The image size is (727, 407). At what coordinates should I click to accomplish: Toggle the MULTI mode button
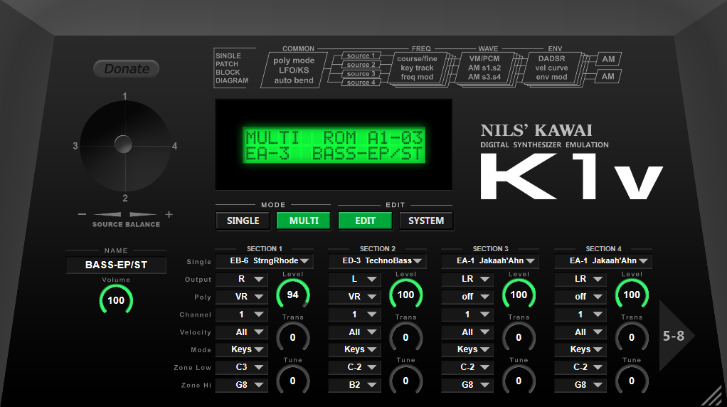[x=304, y=221]
